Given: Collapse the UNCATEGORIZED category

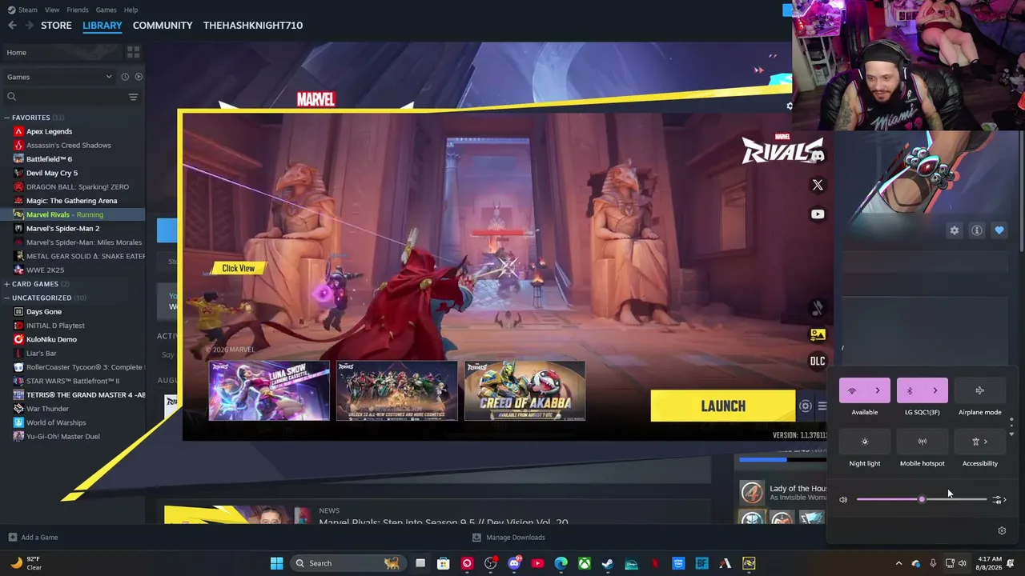Looking at the screenshot, I should [x=6, y=298].
